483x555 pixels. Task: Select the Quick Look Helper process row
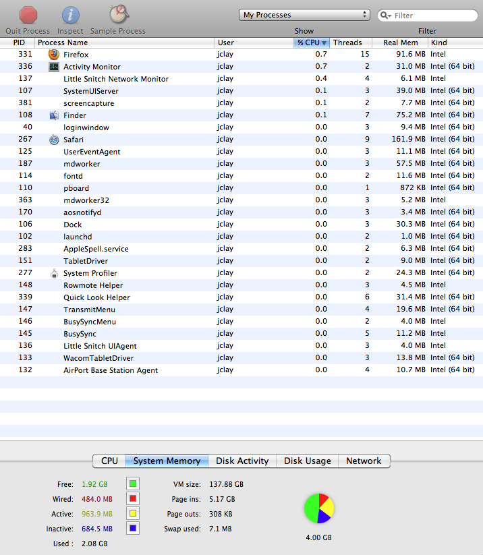[x=241, y=297]
